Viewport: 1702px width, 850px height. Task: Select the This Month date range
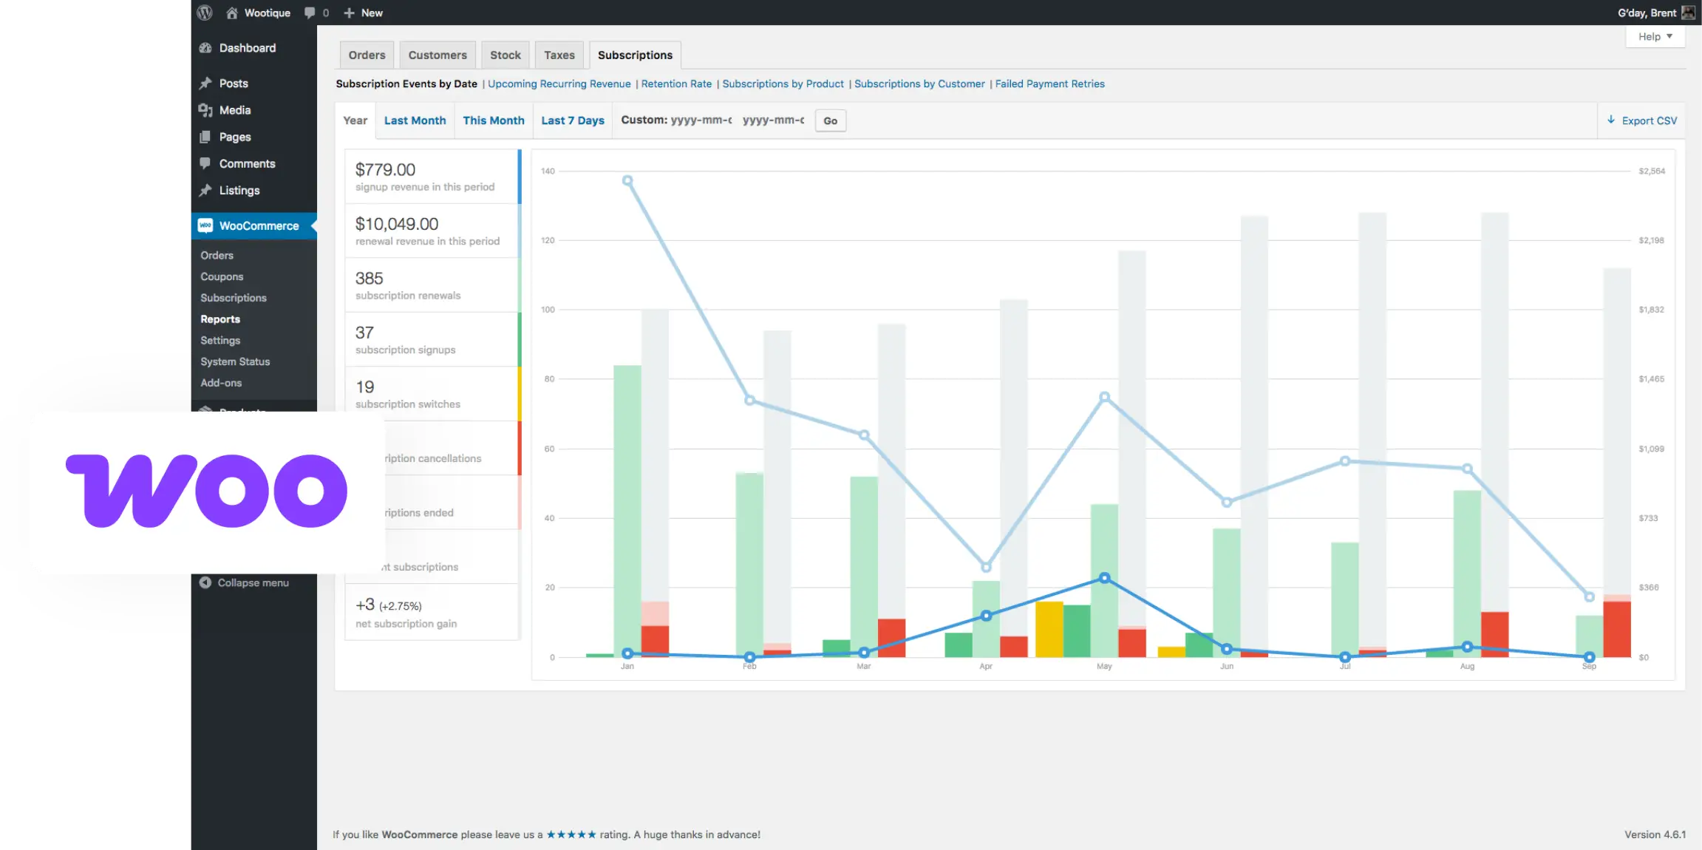(494, 120)
